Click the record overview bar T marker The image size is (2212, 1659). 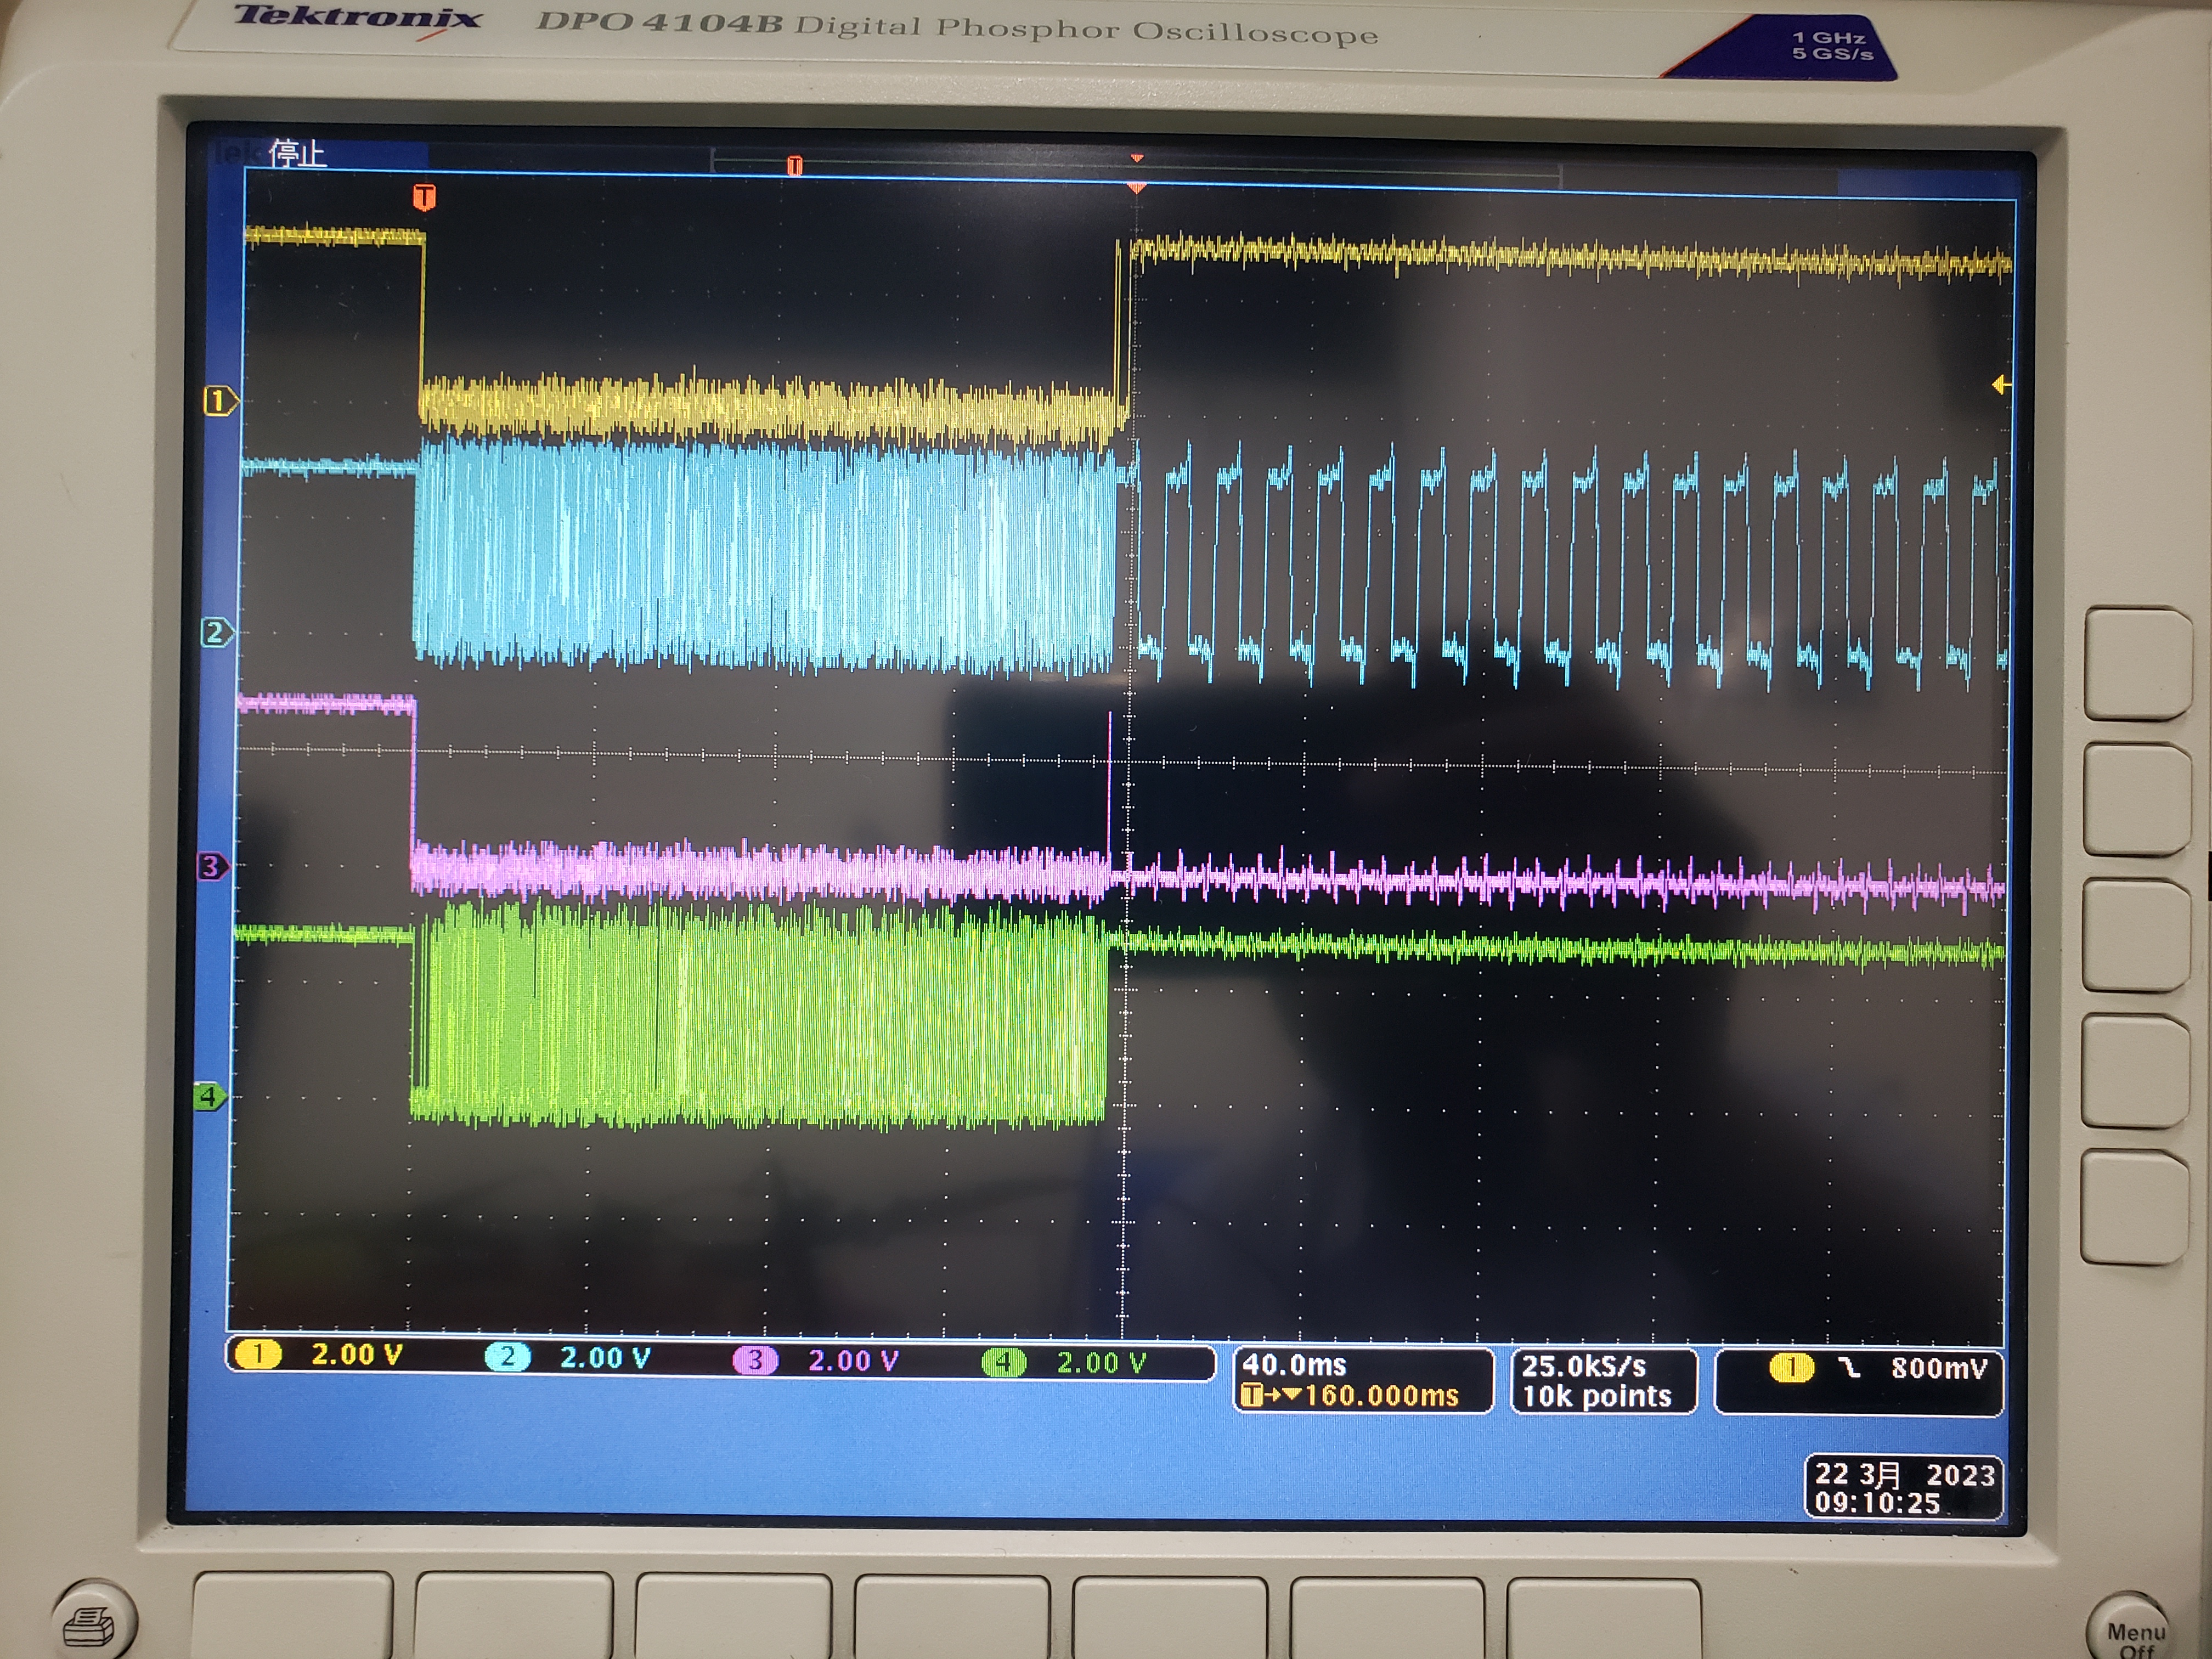[794, 165]
